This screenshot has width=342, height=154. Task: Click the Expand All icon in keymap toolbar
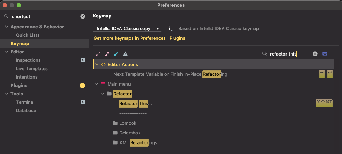pyautogui.click(x=98, y=54)
